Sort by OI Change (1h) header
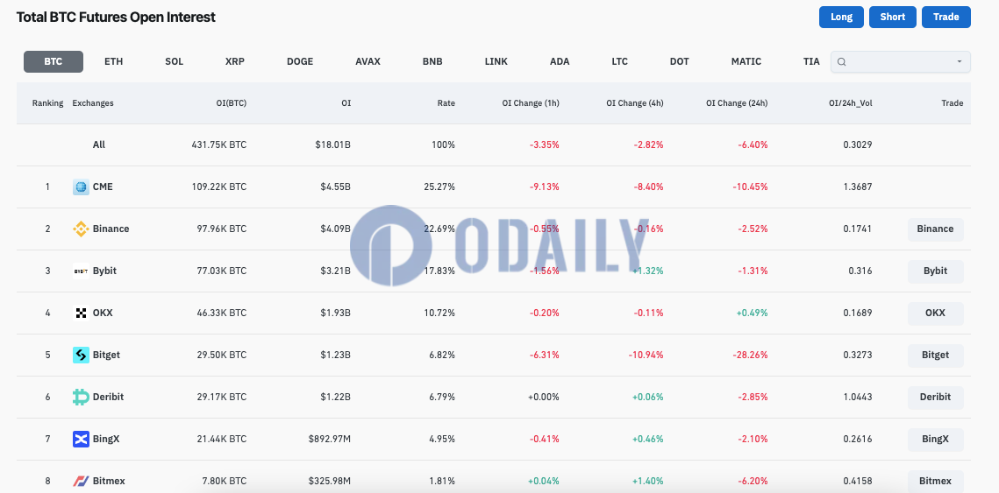This screenshot has height=493, width=999. [531, 103]
